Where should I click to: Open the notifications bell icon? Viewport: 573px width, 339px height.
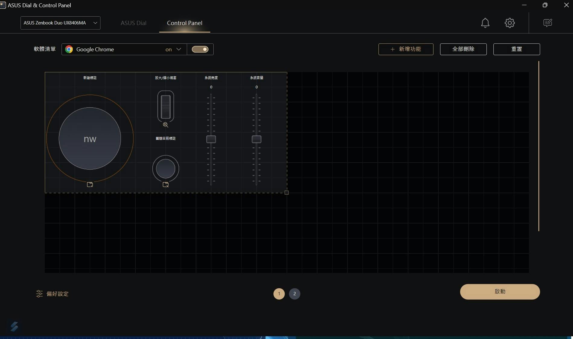pyautogui.click(x=485, y=23)
